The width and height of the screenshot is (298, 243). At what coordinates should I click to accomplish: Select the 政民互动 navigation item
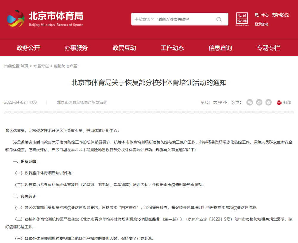(x=124, y=48)
